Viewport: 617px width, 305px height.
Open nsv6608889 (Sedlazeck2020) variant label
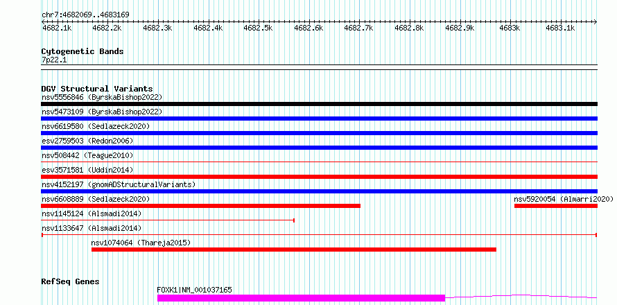[96, 199]
